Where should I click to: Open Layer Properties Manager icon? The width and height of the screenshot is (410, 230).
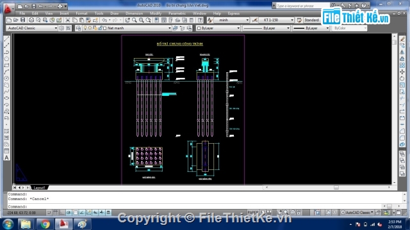78,28
